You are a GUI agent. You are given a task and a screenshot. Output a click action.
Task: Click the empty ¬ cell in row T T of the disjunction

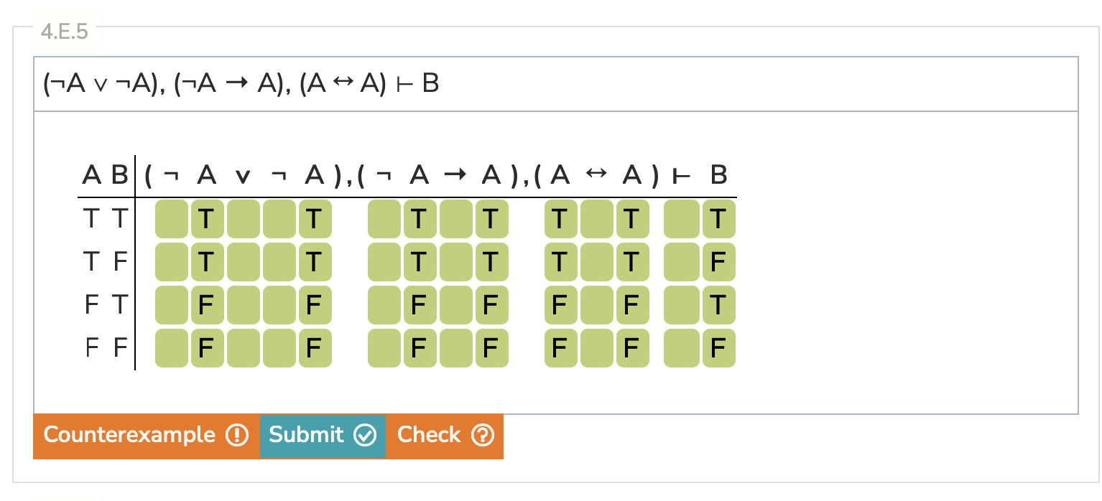(x=170, y=219)
